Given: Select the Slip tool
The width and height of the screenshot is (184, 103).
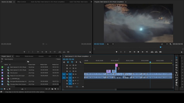Looking at the screenshot, I should click(x=177, y=75).
